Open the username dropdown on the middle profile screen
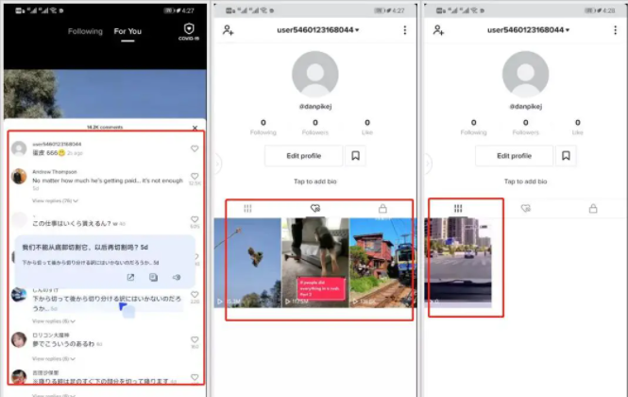 (x=317, y=30)
